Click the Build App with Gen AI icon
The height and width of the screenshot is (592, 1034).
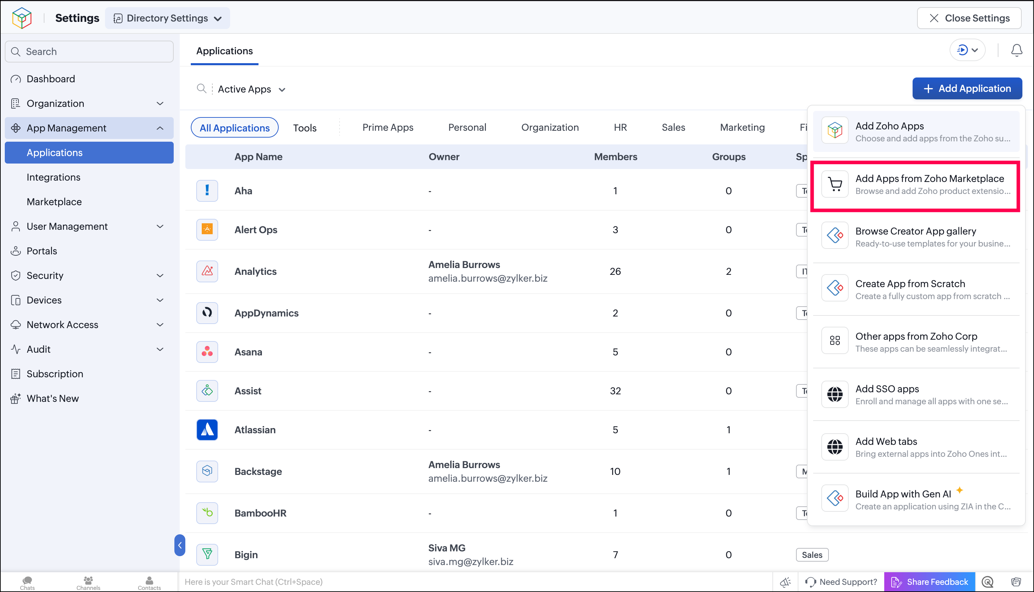pos(835,498)
